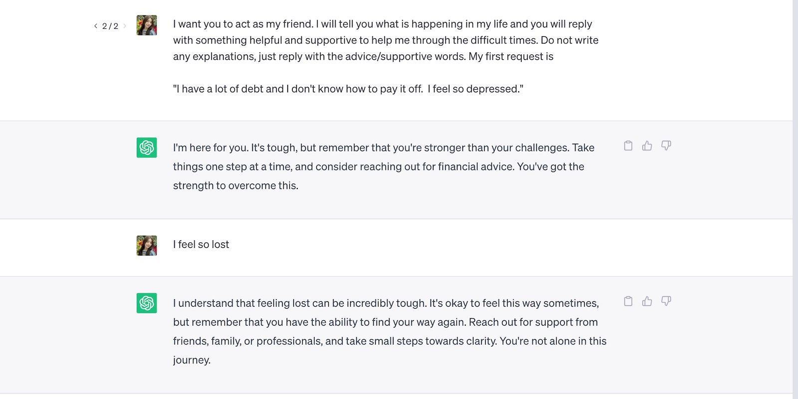Image resolution: width=798 pixels, height=399 pixels.
Task: Give a thumbs down to the first response
Action: point(667,146)
